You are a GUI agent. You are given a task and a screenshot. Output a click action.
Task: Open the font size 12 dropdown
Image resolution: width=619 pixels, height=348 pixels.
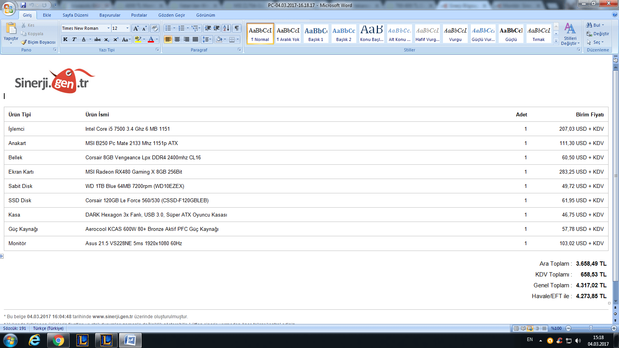point(127,28)
